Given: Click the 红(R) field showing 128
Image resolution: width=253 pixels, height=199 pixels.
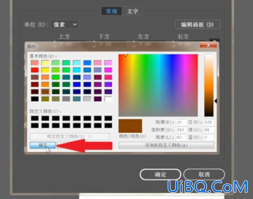Looking at the screenshot, I should 209,122.
